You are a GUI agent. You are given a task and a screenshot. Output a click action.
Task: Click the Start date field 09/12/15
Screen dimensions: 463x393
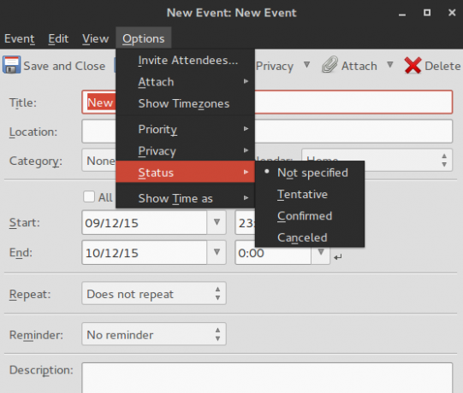click(x=145, y=223)
